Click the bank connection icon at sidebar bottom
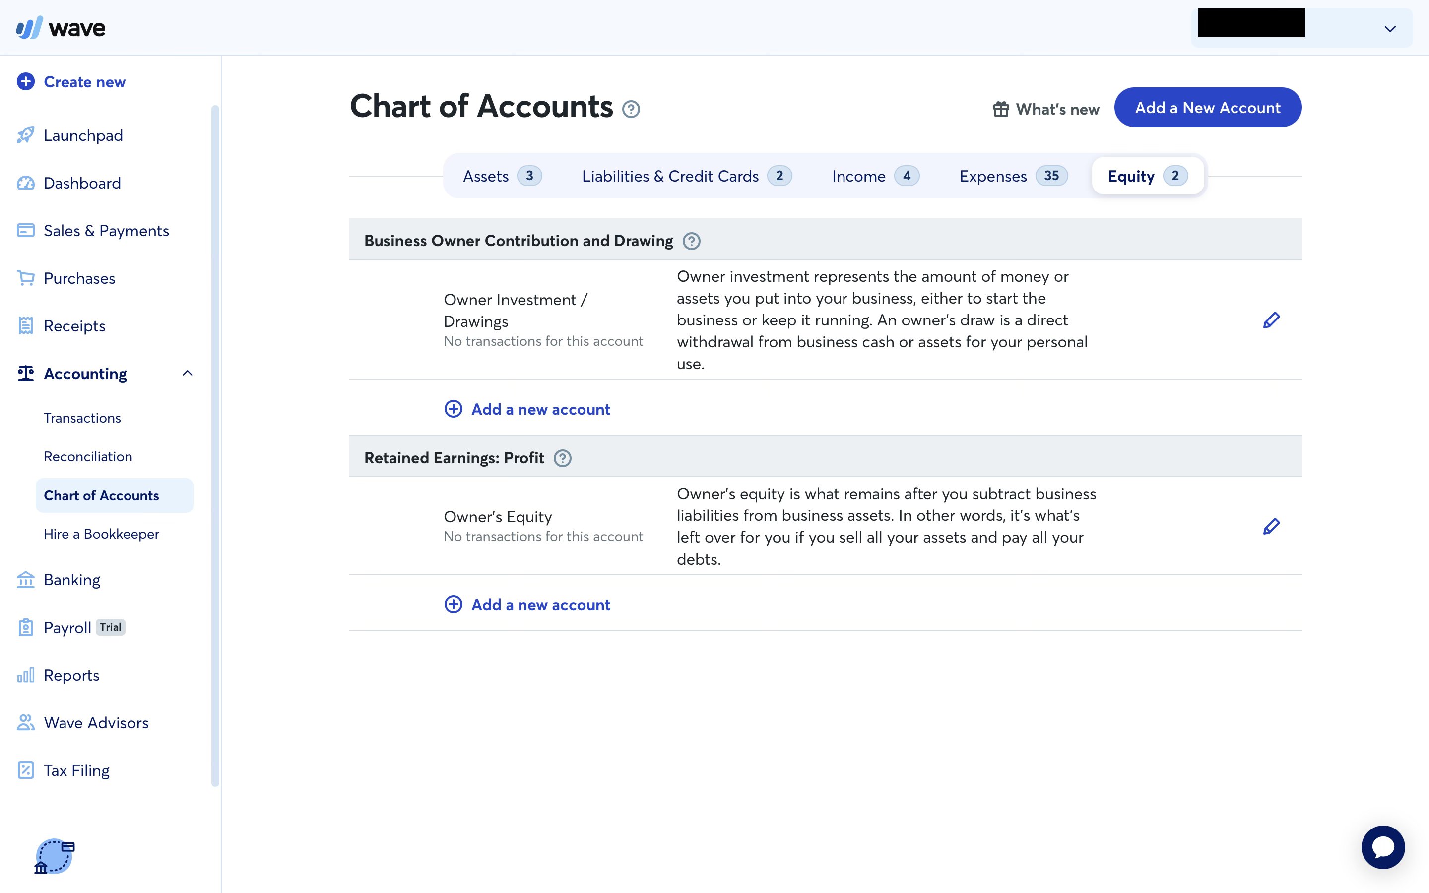The image size is (1429, 893). pyautogui.click(x=54, y=856)
